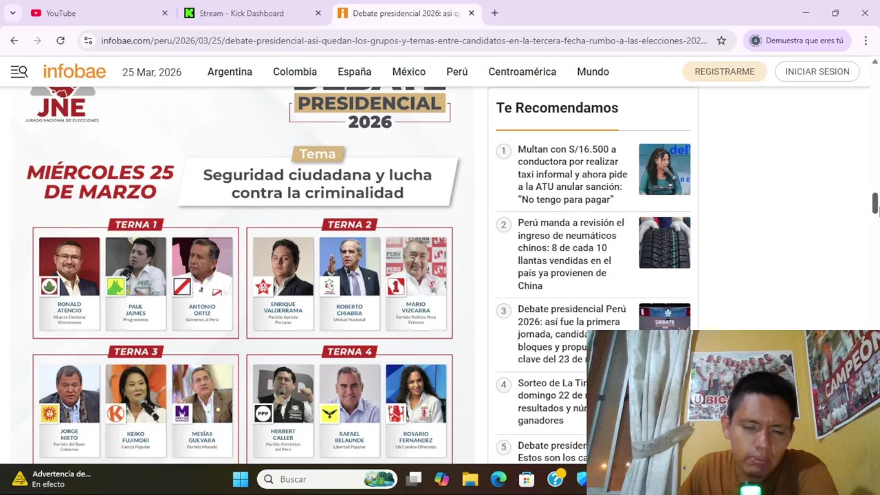Click Rafael Belaunde candidate photo
This screenshot has width=880, height=495.
(349, 394)
